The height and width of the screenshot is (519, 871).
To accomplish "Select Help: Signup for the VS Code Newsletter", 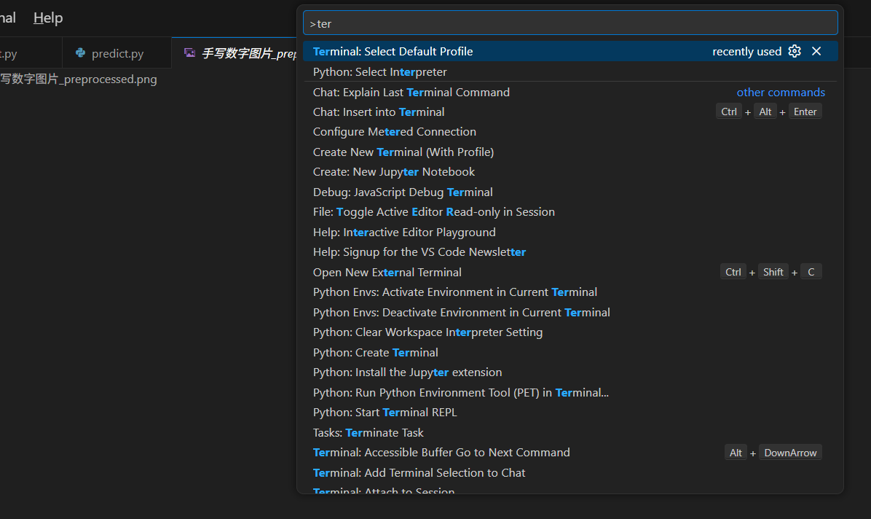I will click(x=570, y=252).
